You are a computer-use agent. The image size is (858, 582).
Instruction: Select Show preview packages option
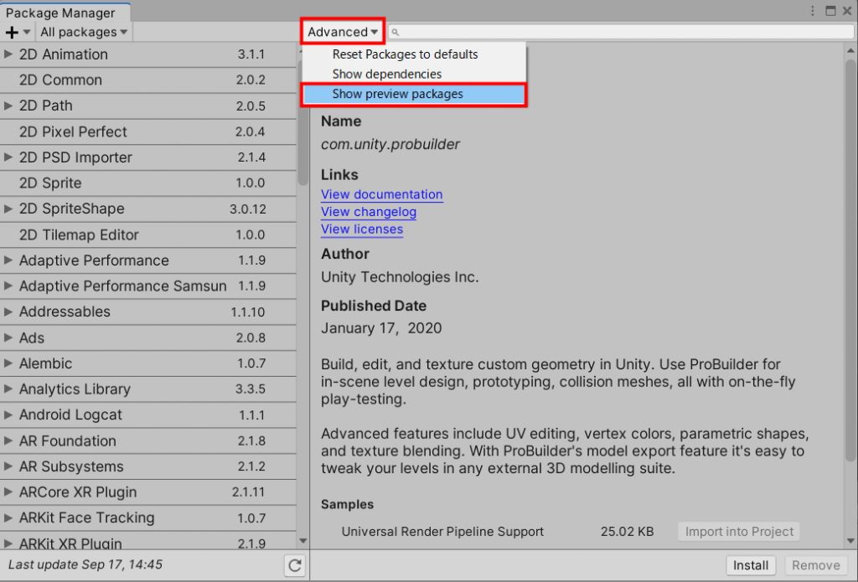[414, 94]
